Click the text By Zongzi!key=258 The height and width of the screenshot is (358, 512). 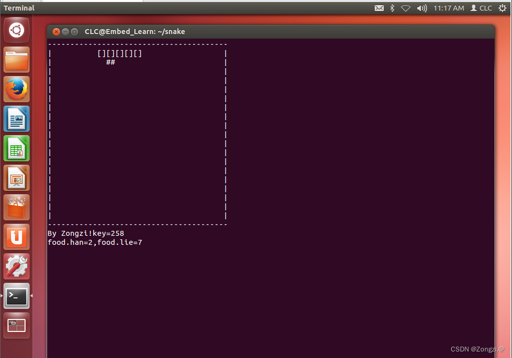pyautogui.click(x=86, y=233)
